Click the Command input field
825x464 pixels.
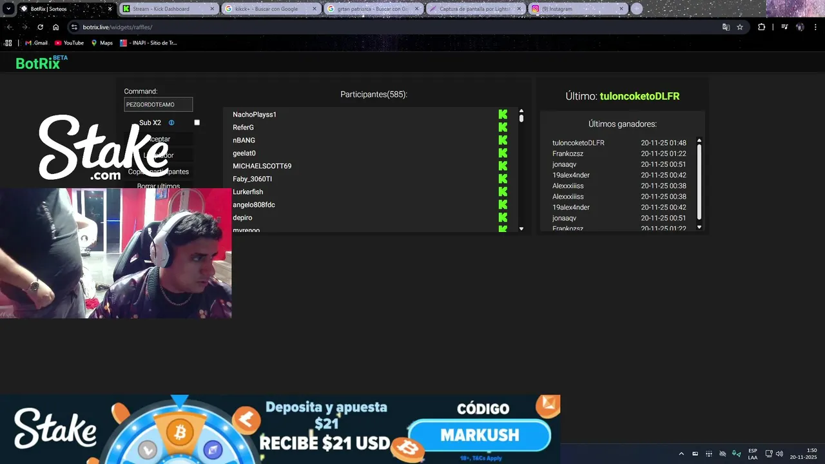(158, 104)
